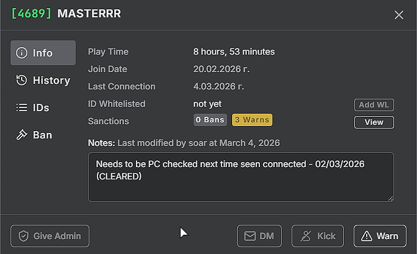The height and width of the screenshot is (254, 417).
Task: Focus the notes text area
Action: [241, 177]
